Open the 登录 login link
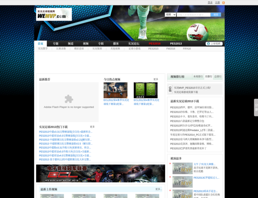Screen dimensions: 258x198 pos(210,2)
